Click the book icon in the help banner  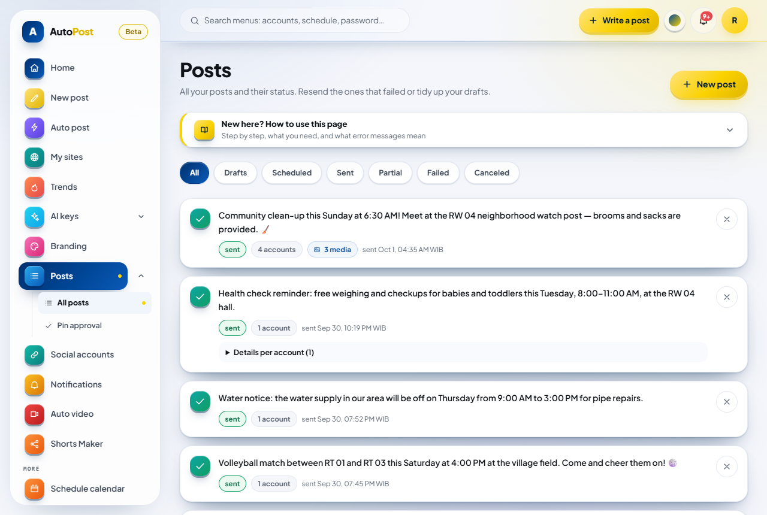204,130
